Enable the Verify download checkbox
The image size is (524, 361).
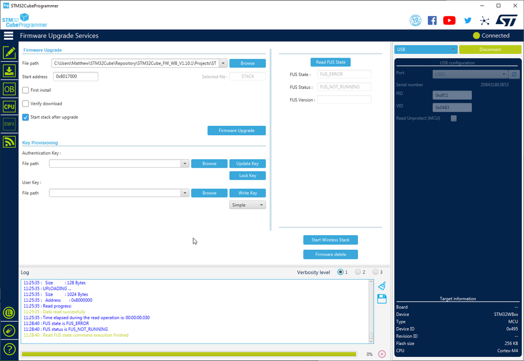click(25, 104)
